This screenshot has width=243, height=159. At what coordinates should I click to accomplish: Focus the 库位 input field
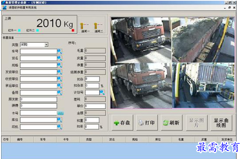tap(39, 120)
